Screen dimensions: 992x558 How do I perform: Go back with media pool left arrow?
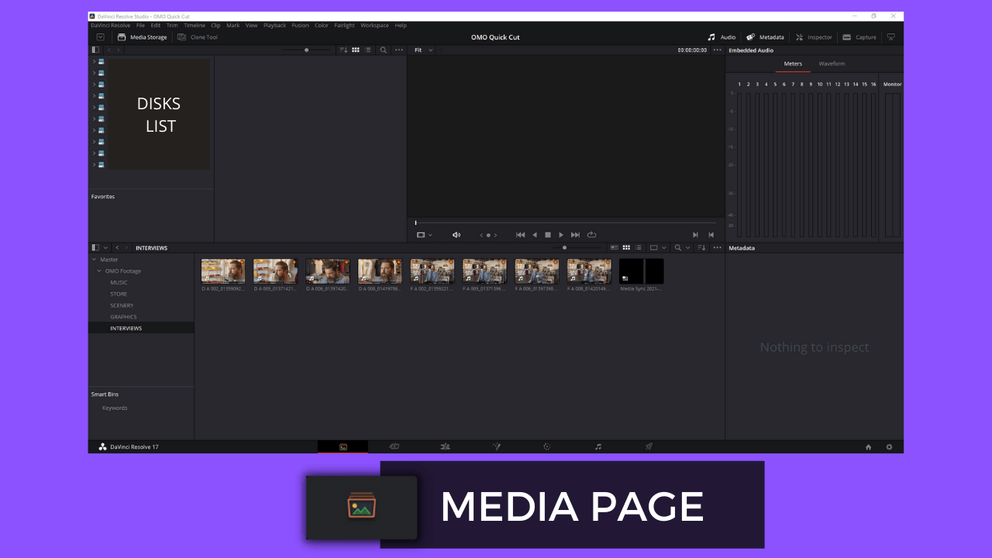tap(117, 247)
